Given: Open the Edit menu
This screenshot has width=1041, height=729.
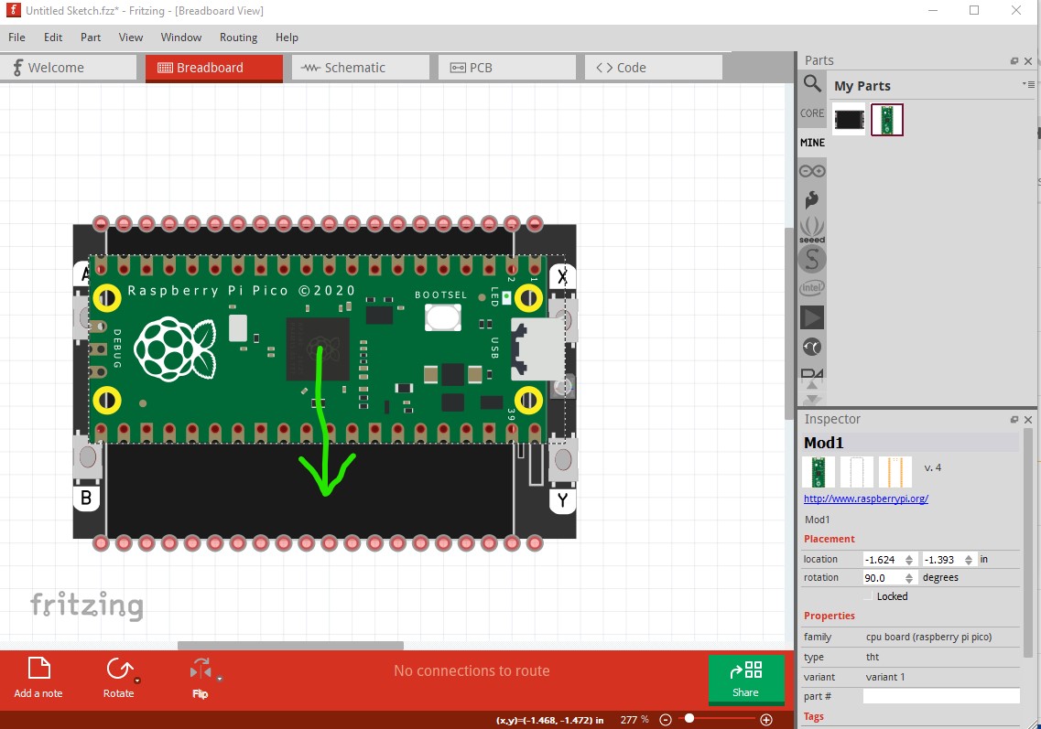Looking at the screenshot, I should (x=53, y=38).
